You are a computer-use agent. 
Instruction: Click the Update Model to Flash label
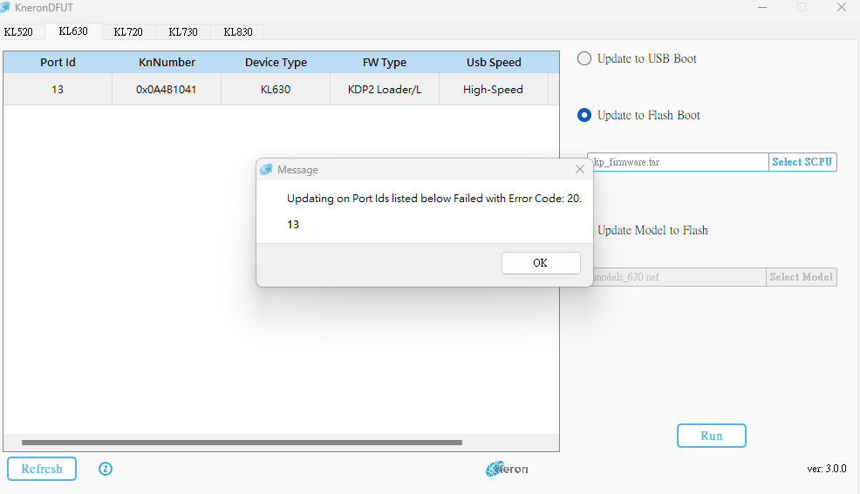652,230
